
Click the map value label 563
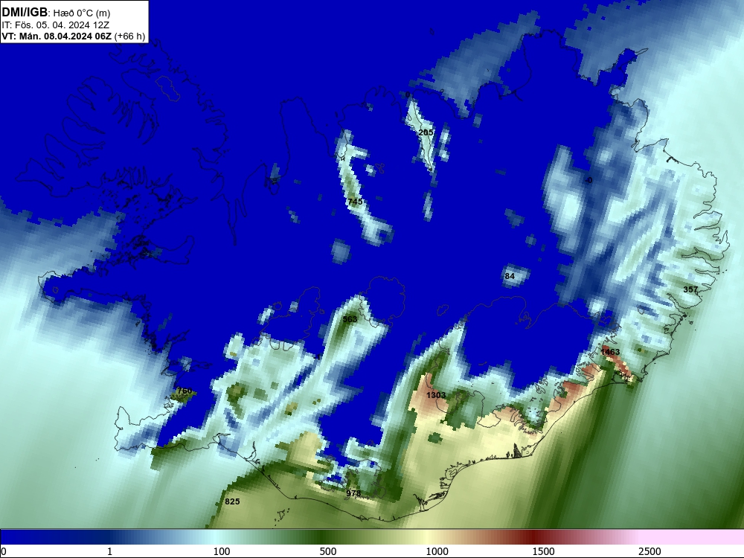tap(350, 319)
